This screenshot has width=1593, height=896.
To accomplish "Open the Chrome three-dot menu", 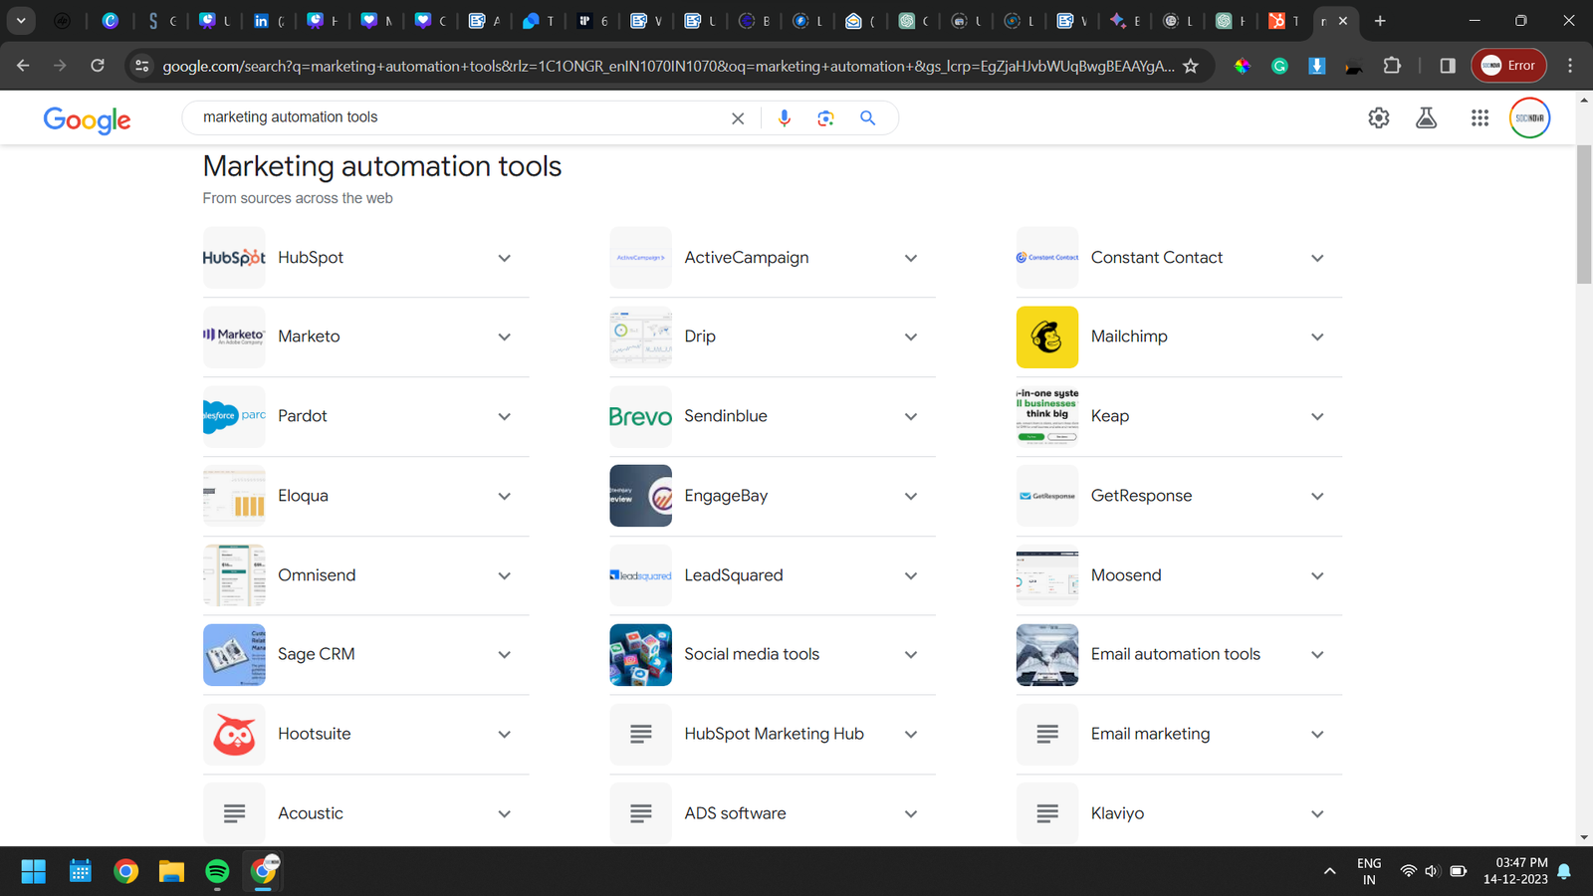I will (x=1570, y=66).
